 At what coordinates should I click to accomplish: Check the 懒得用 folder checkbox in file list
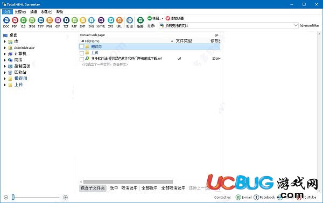(x=82, y=46)
